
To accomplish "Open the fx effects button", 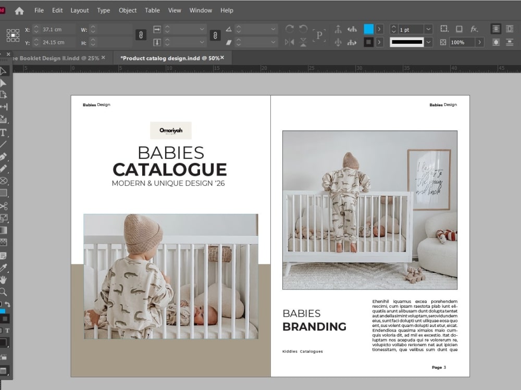I will point(474,29).
